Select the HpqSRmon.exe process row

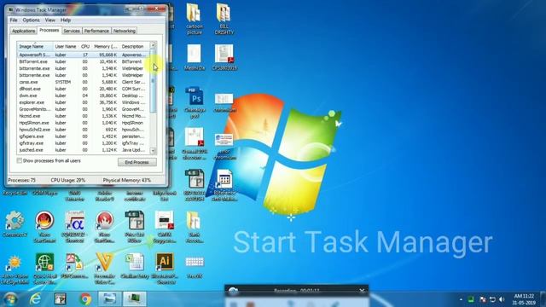point(83,123)
